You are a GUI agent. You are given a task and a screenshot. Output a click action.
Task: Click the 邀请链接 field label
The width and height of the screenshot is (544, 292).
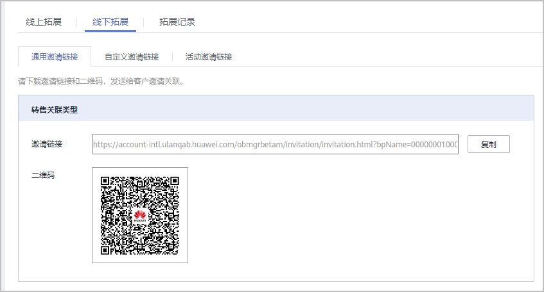click(47, 144)
